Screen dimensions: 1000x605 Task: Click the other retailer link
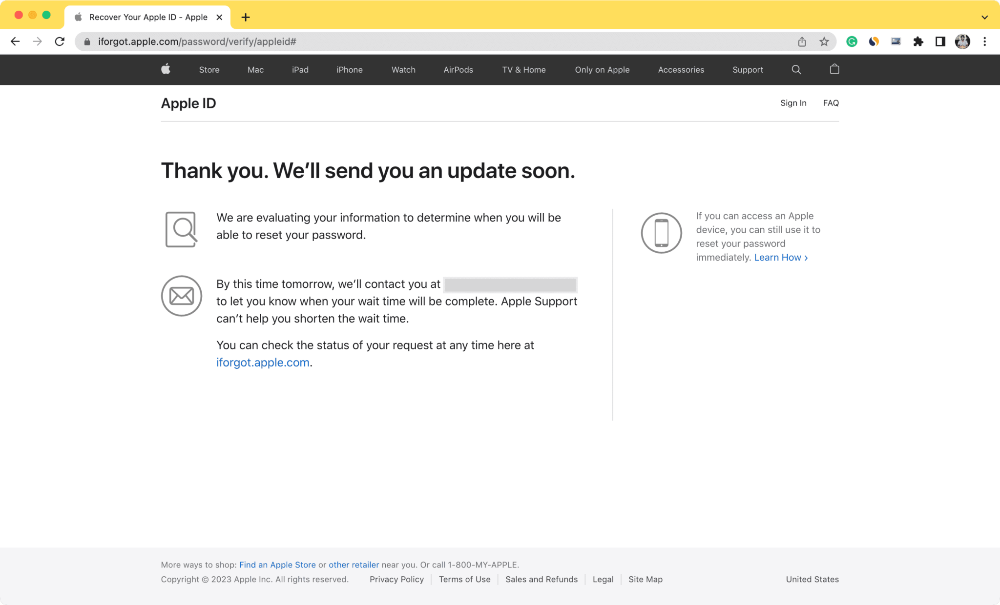pyautogui.click(x=354, y=565)
